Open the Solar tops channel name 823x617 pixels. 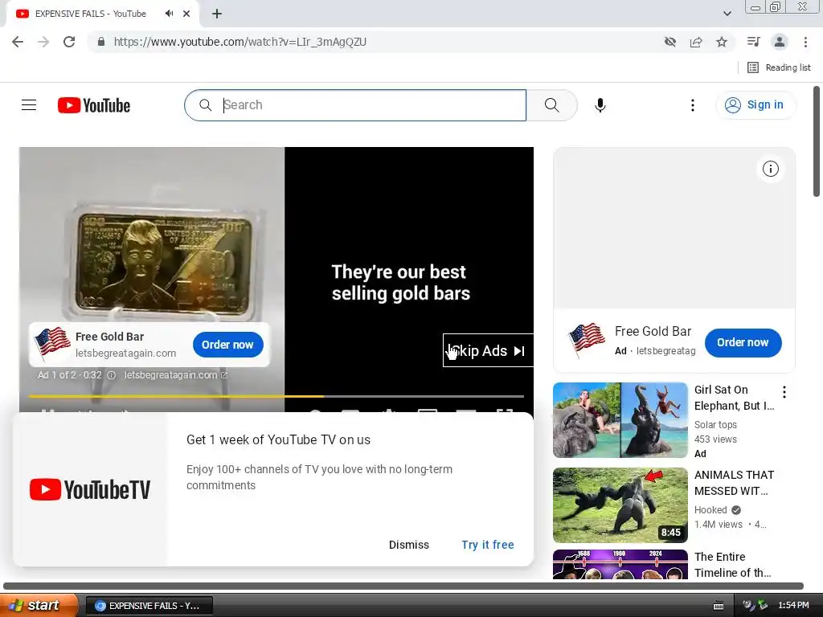pos(715,424)
